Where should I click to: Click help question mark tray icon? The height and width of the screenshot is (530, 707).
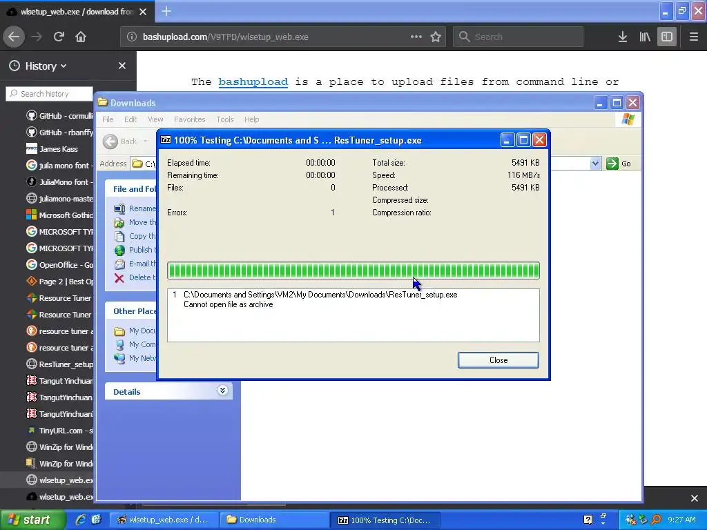click(588, 520)
